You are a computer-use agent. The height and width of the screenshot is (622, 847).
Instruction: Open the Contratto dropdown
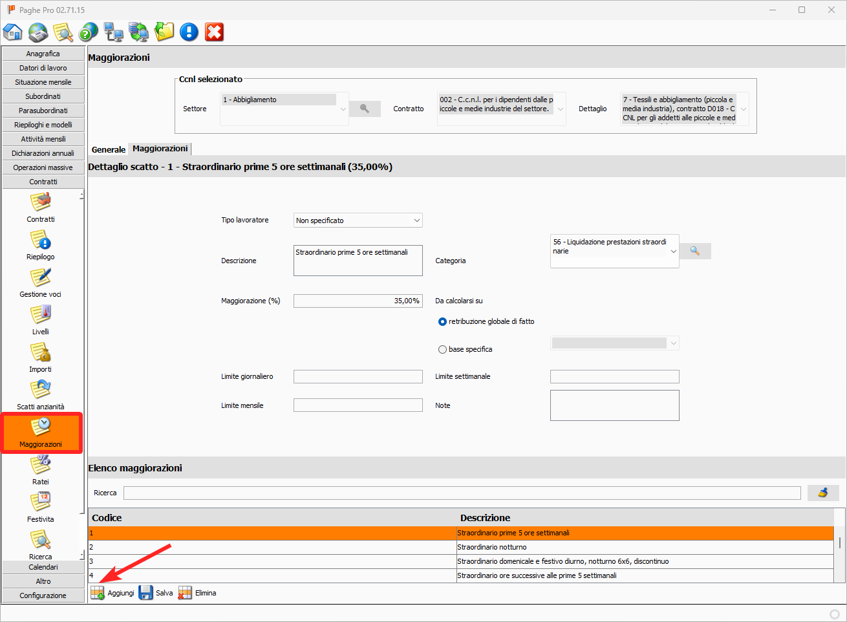coord(560,109)
